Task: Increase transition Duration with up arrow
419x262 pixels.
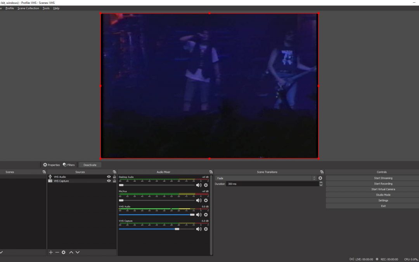Action: [x=321, y=182]
